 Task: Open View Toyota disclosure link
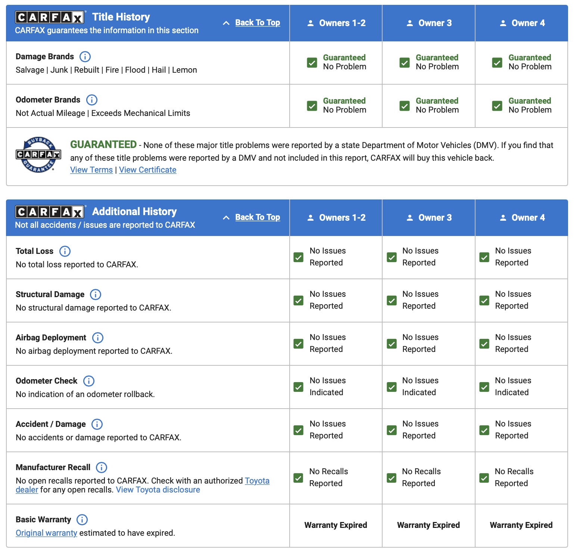coord(158,490)
